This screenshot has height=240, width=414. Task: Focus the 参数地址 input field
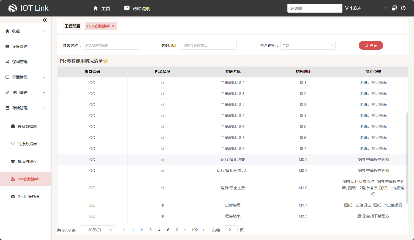point(209,45)
